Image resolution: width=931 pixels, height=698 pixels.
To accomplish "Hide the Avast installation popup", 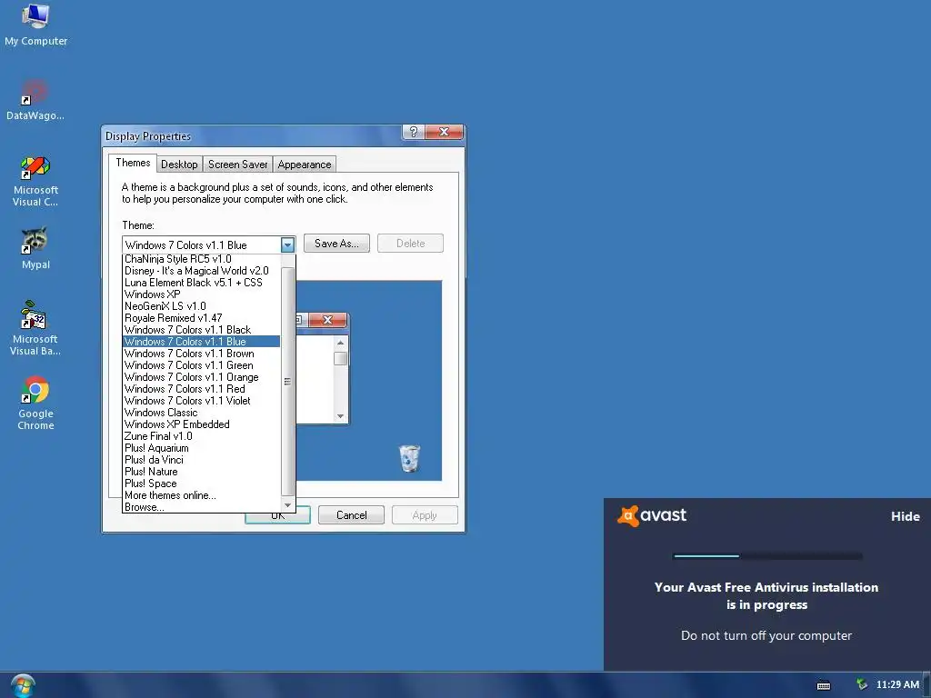I will tap(905, 516).
